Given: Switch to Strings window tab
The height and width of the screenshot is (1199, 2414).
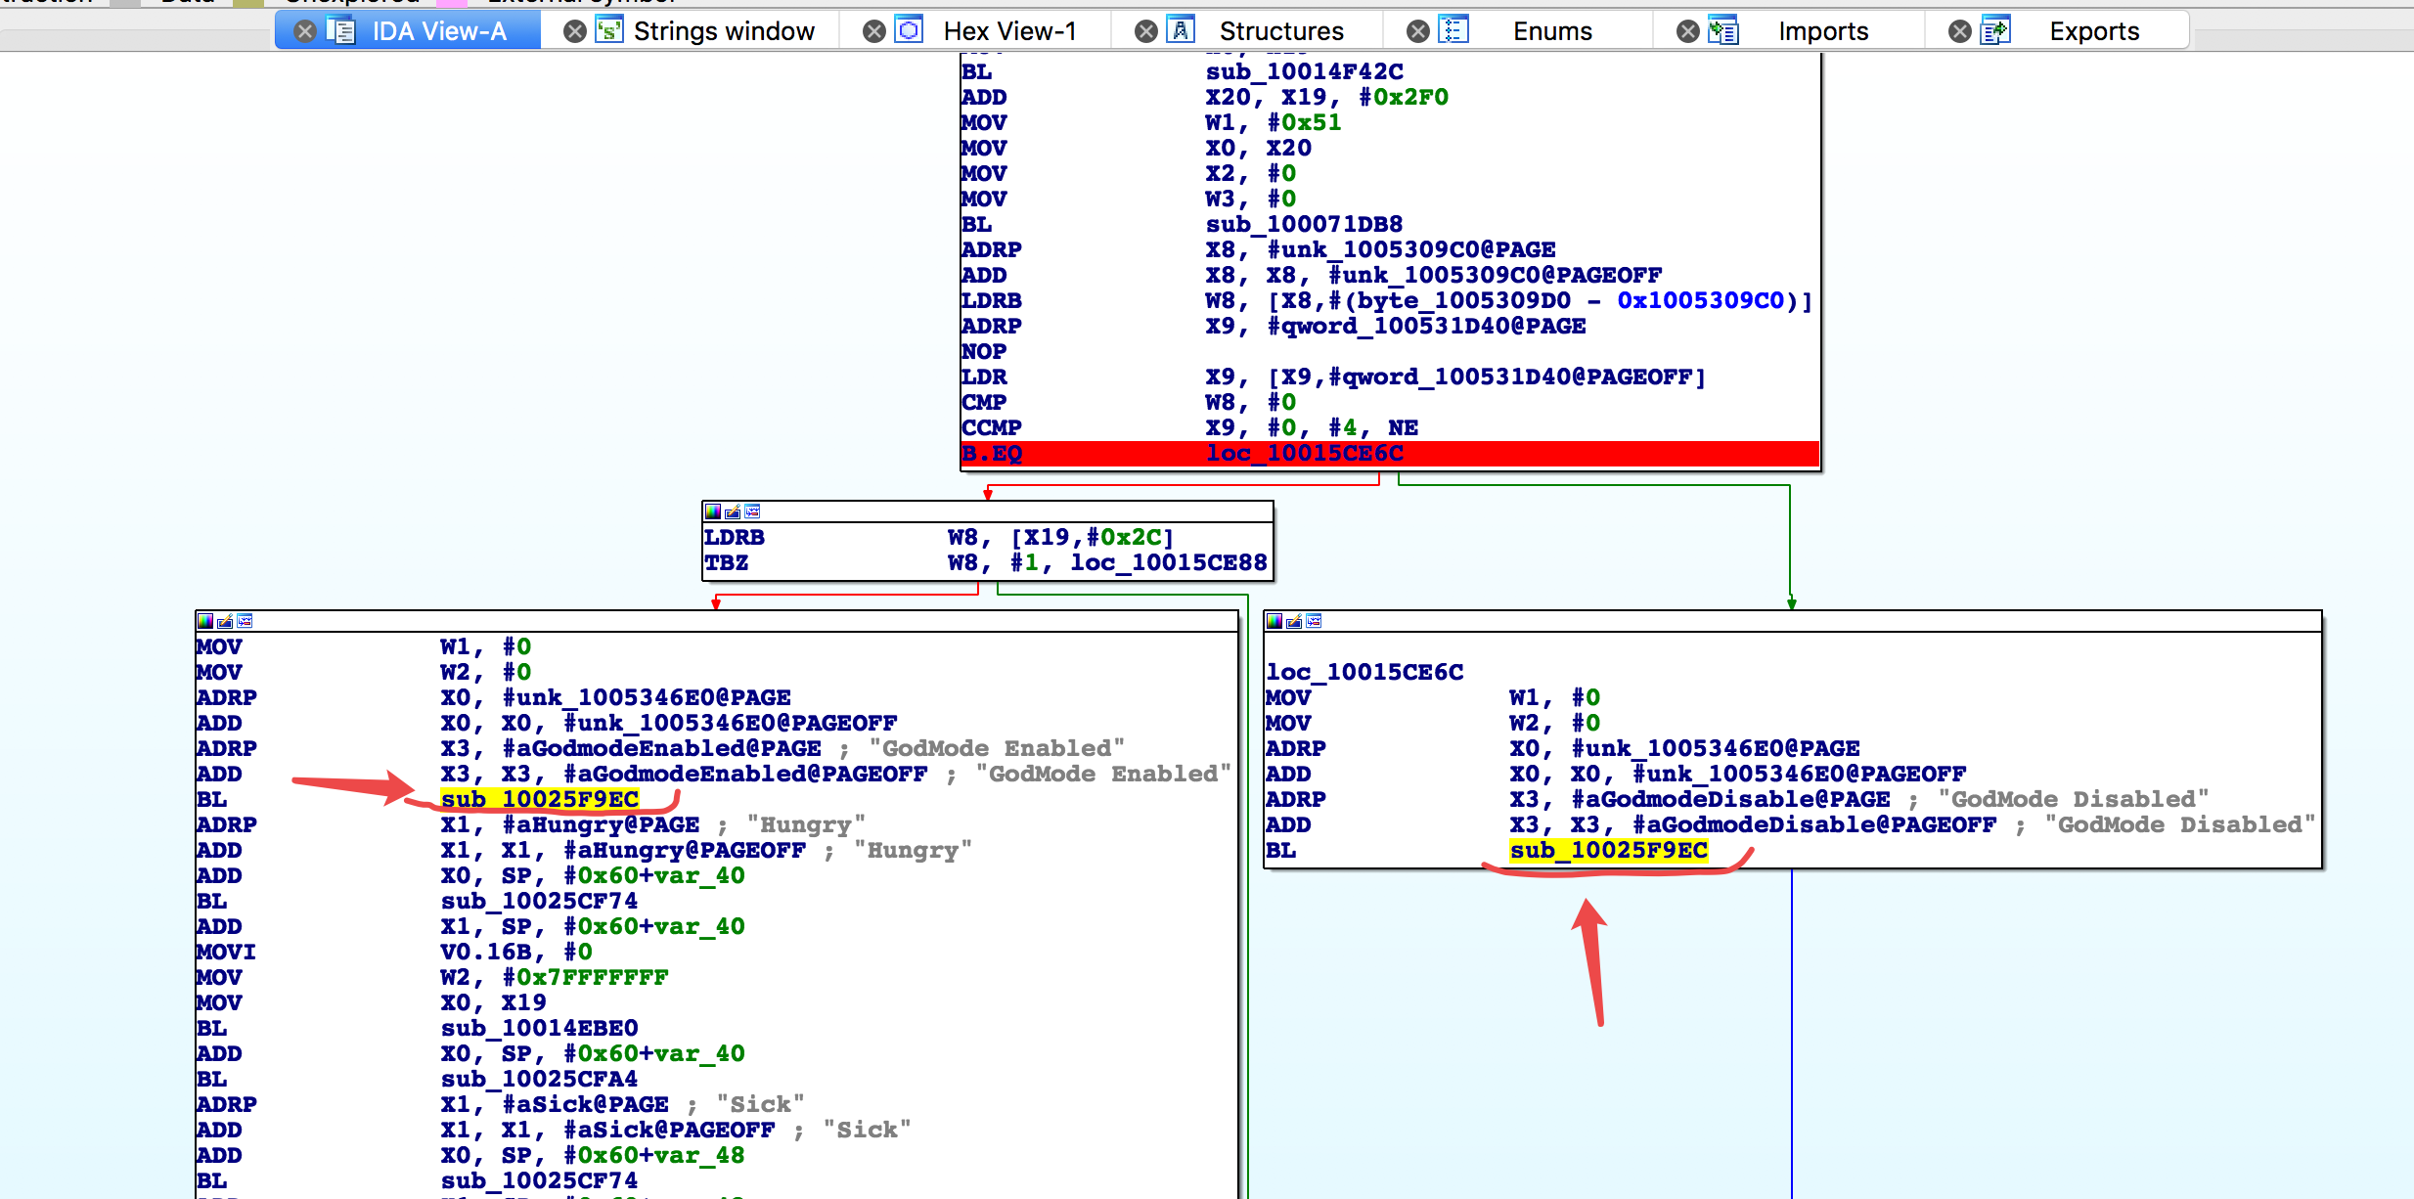Looking at the screenshot, I should [723, 31].
